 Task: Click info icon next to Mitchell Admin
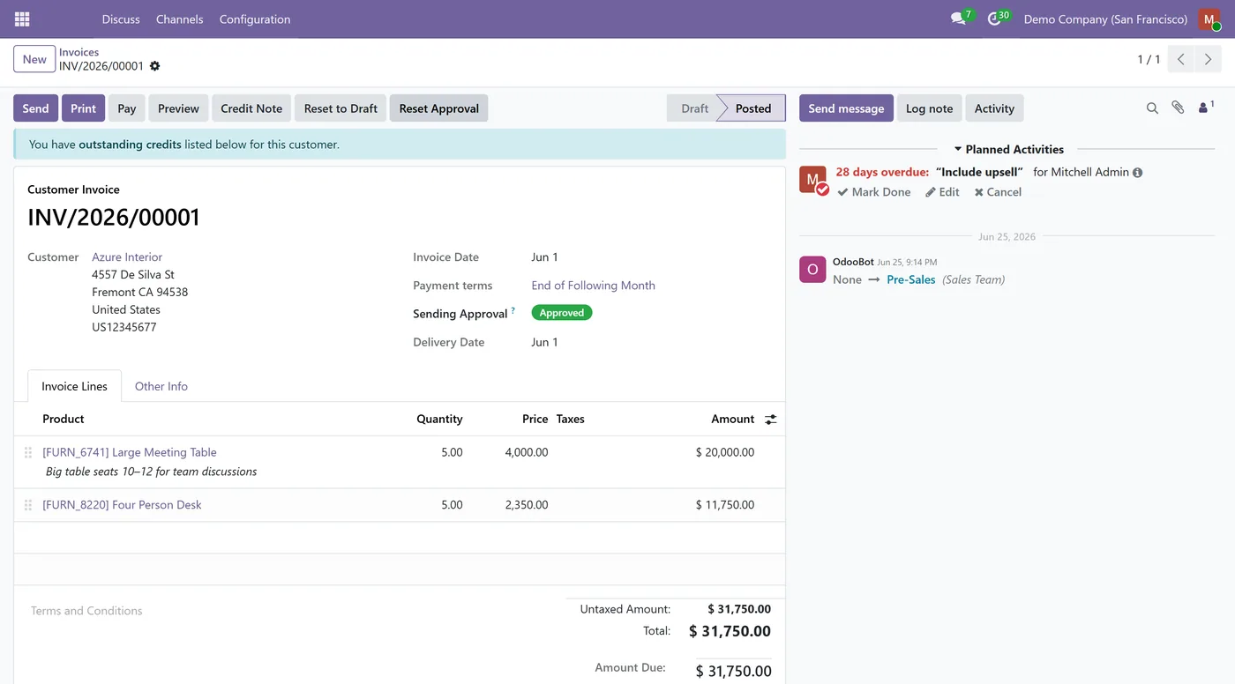[x=1138, y=173]
